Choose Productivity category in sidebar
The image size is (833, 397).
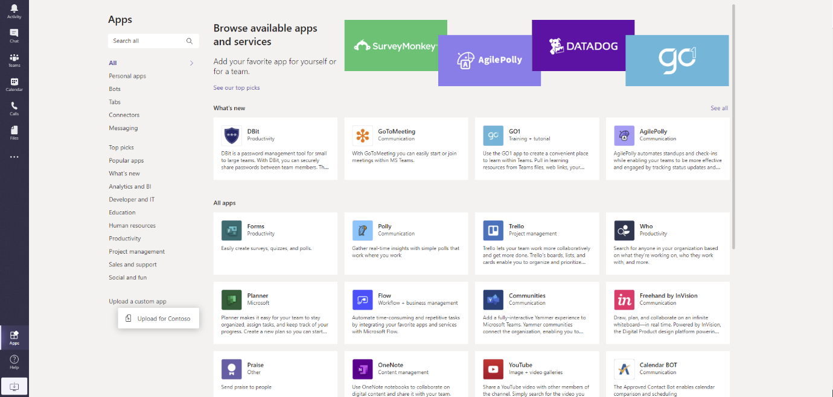coord(125,239)
